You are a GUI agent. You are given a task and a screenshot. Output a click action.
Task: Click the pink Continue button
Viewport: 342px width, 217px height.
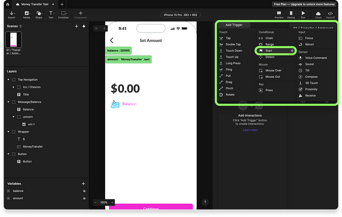pos(151,207)
